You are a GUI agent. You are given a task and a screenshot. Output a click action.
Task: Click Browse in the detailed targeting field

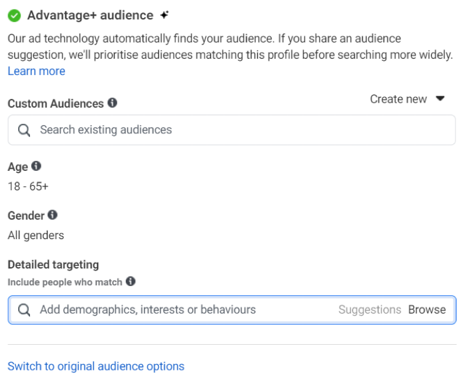click(x=427, y=310)
